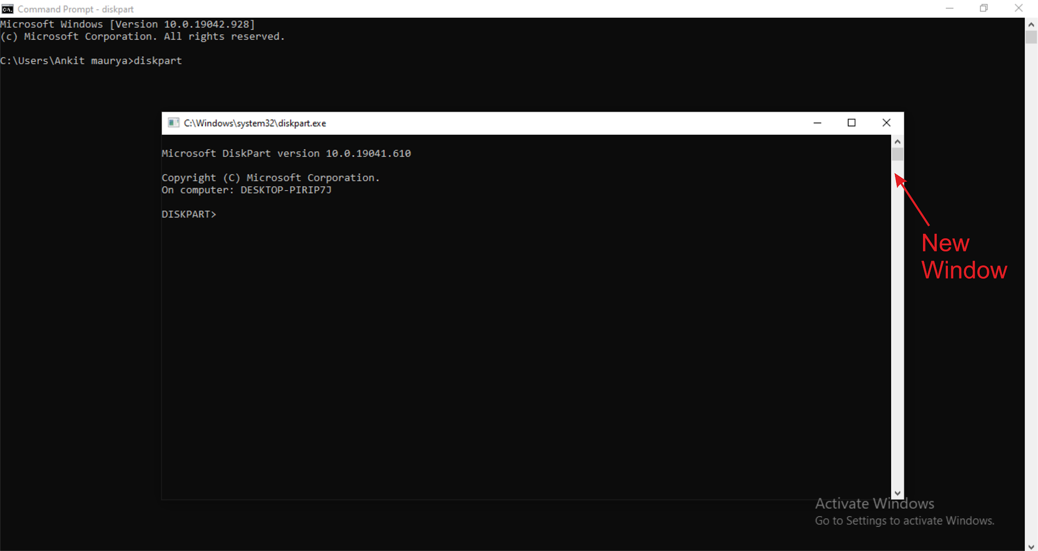Click the scroll up arrow of diskpart window
The height and width of the screenshot is (551, 1038).
(x=897, y=141)
